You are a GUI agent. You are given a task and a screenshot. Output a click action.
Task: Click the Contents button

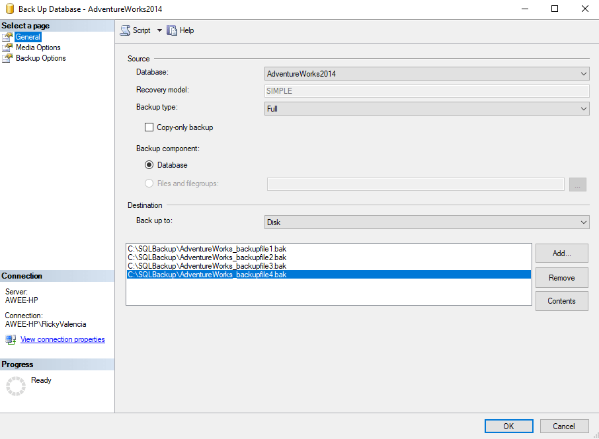(561, 301)
